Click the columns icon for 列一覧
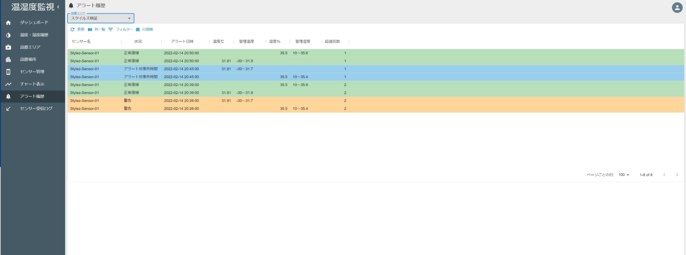 coord(90,30)
